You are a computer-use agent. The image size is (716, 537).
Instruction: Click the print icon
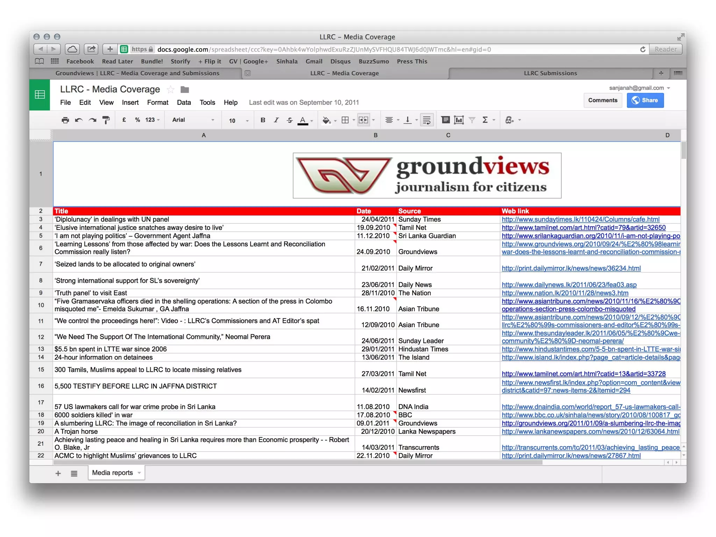[65, 120]
